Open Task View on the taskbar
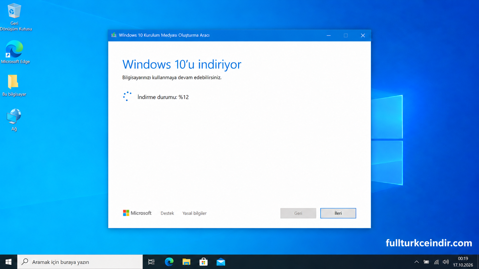 click(x=151, y=262)
